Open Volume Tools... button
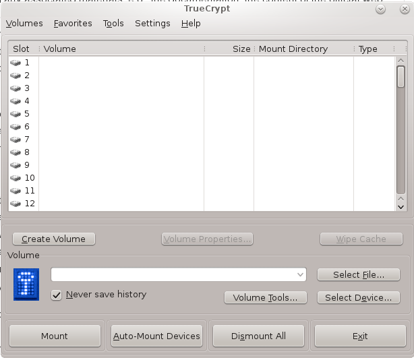This screenshot has width=414, height=358. click(x=266, y=298)
